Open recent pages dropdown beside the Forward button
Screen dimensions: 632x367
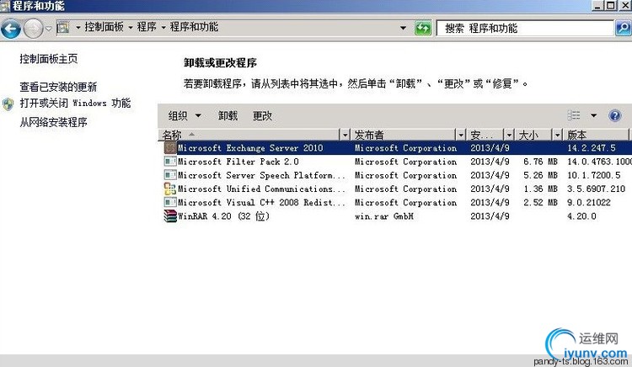(x=48, y=29)
